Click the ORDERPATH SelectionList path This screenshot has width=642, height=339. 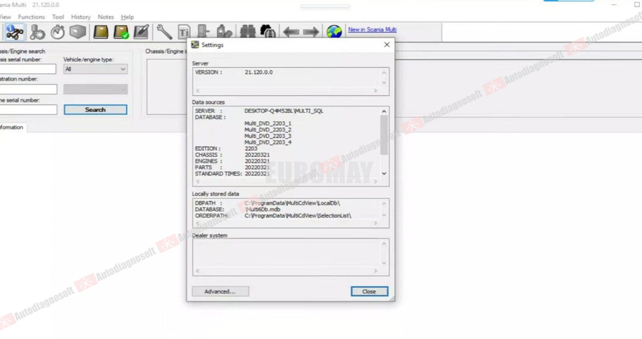pyautogui.click(x=298, y=216)
